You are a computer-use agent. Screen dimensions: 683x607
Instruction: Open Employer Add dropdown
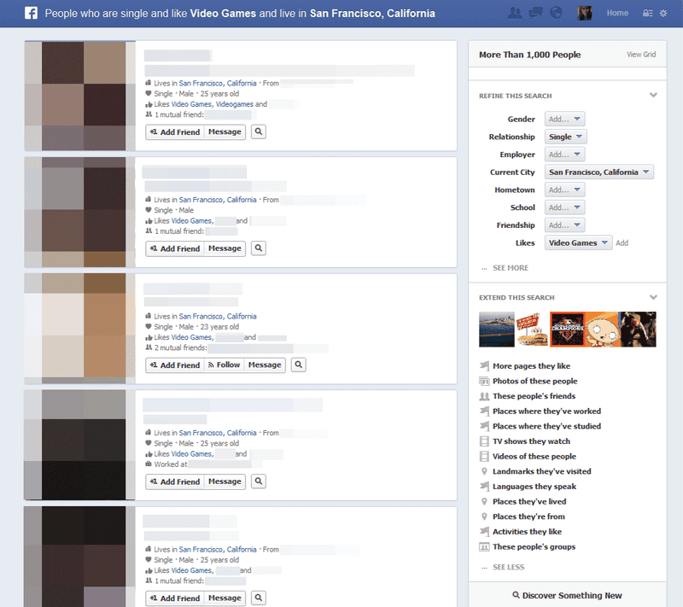pos(564,155)
